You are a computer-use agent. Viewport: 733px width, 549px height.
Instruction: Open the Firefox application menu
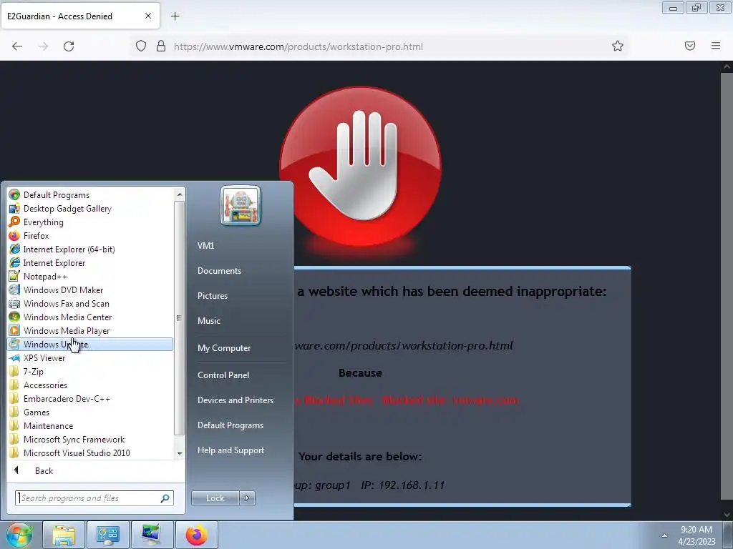(x=716, y=46)
